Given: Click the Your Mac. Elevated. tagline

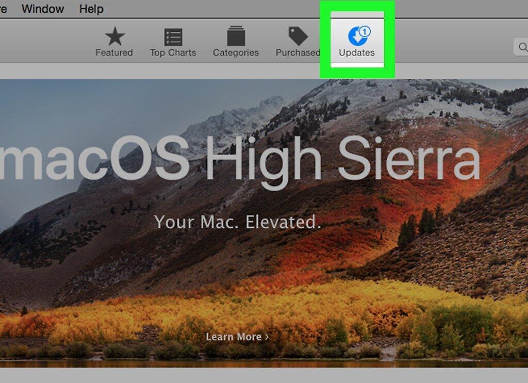Looking at the screenshot, I should click(237, 222).
